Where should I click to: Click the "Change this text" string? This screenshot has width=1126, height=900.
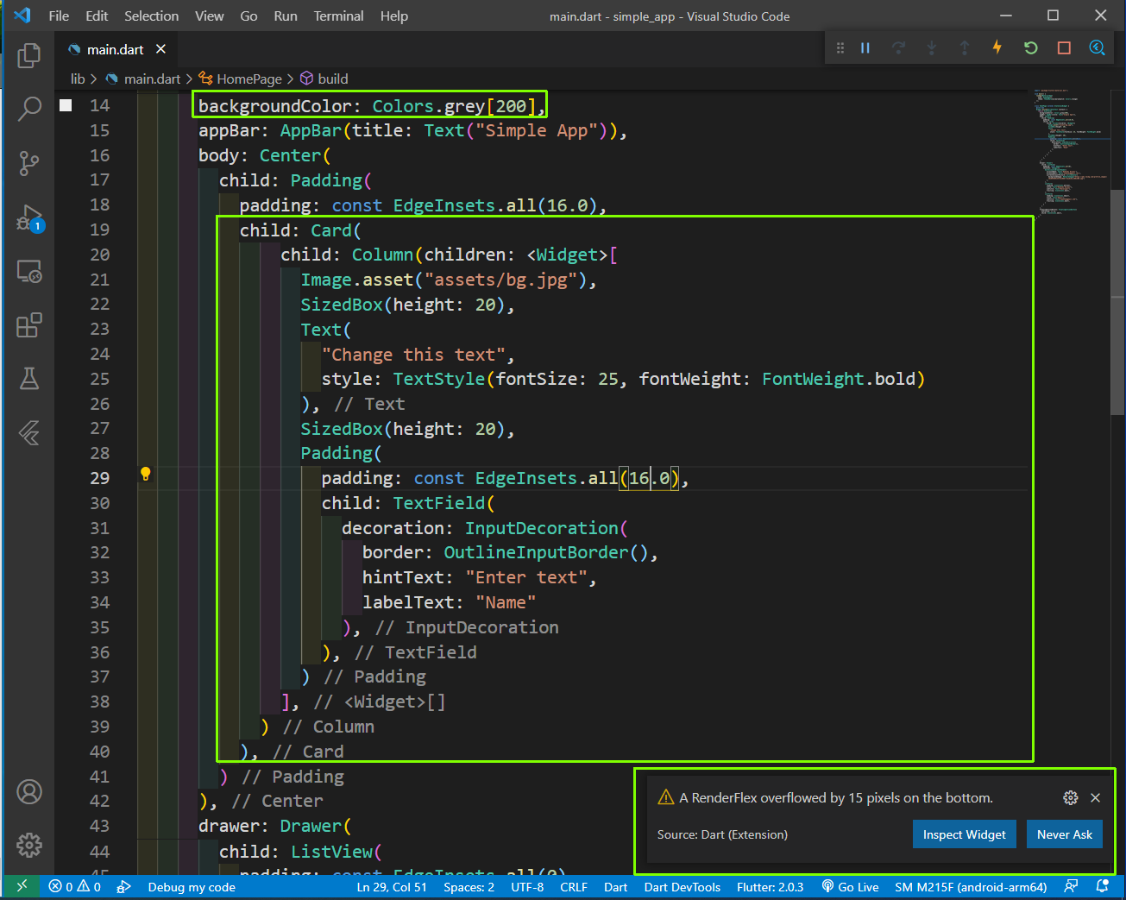413,355
